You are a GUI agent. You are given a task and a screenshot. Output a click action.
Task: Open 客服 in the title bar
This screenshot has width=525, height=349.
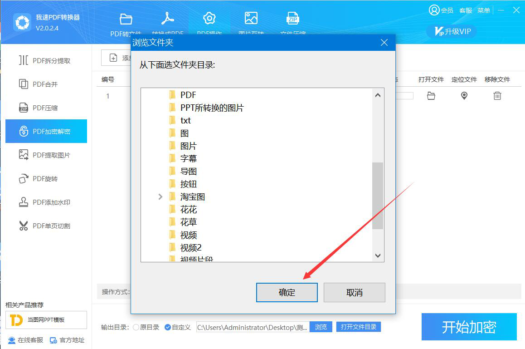pyautogui.click(x=466, y=11)
